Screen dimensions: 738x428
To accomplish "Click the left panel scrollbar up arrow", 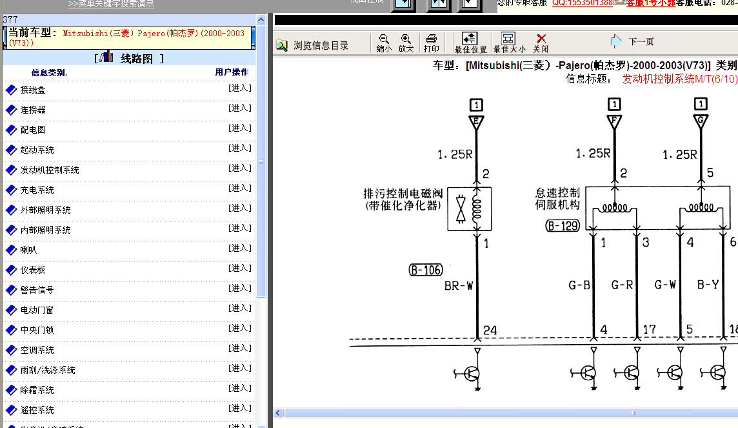I will pos(261,20).
